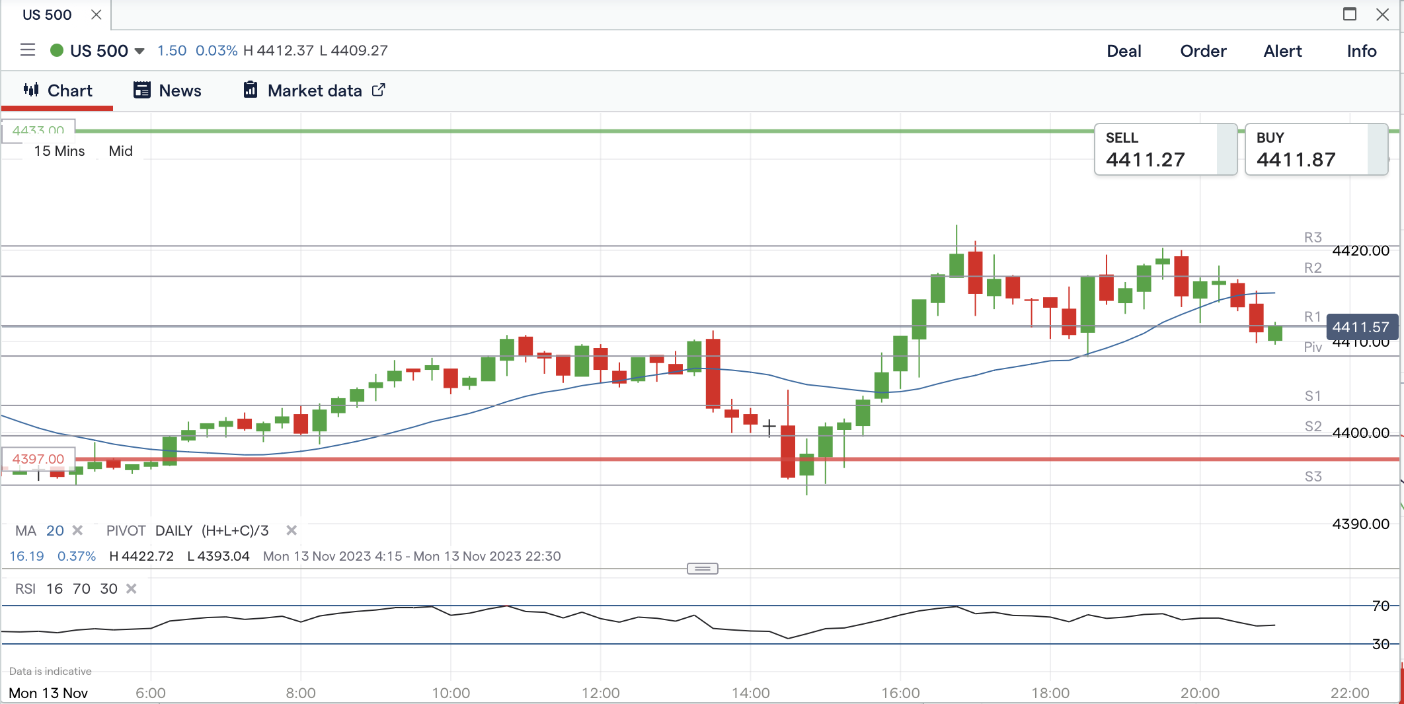Click the R3 pivot level label
This screenshot has width=1404, height=704.
1313,238
